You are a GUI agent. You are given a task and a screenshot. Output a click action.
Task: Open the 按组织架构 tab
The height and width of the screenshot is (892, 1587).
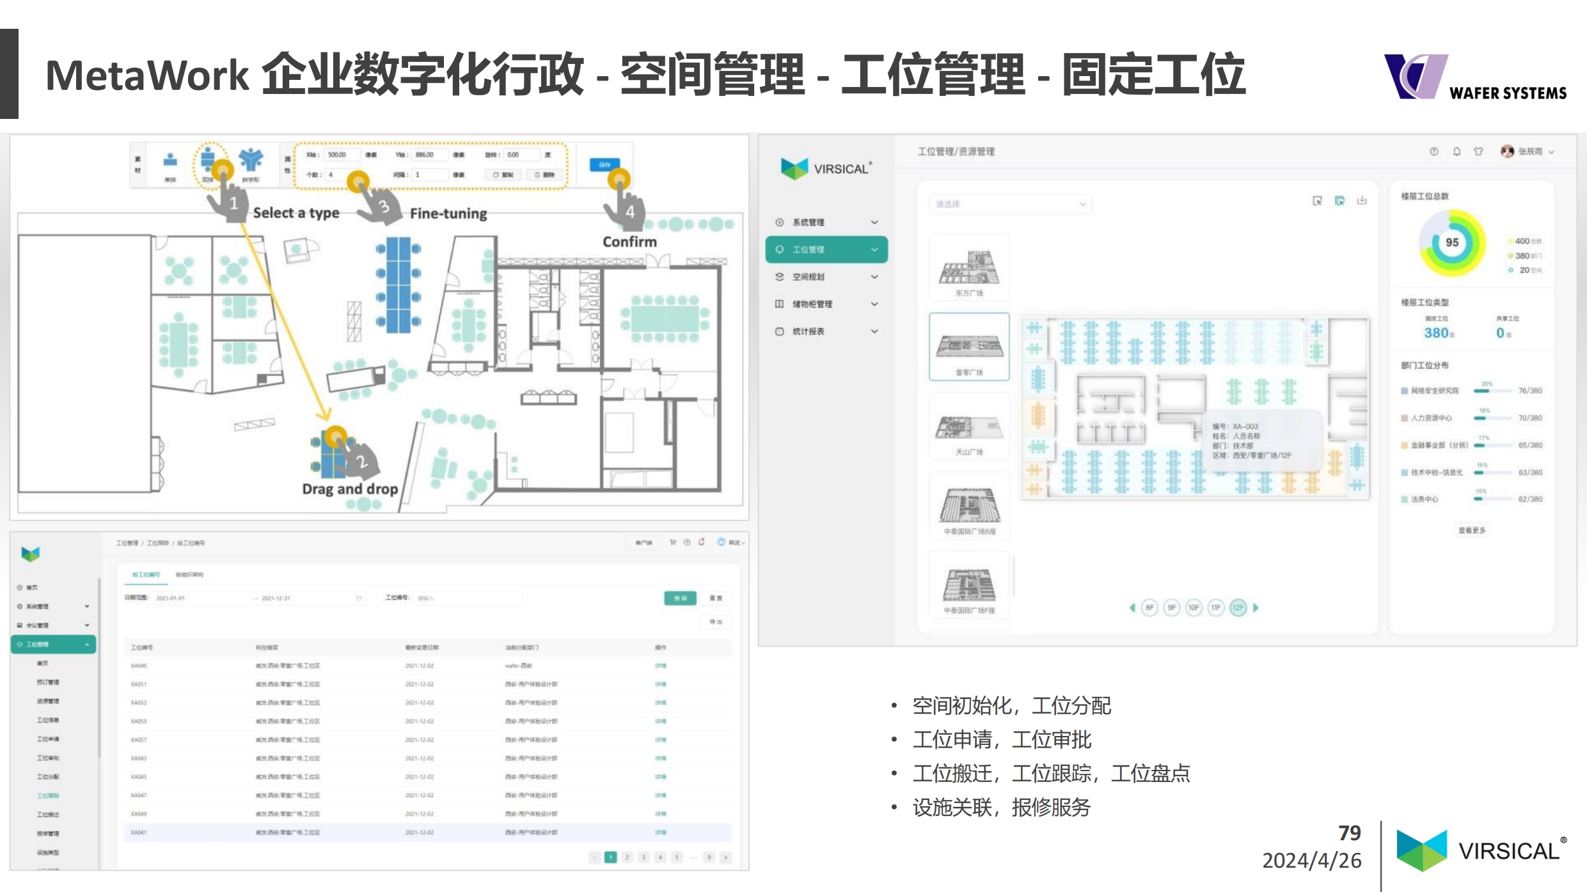pyautogui.click(x=189, y=575)
